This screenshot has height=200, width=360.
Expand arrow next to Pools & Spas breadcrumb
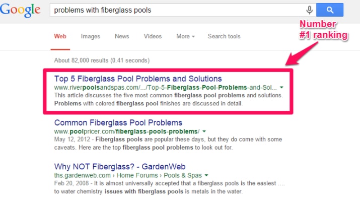206,175
